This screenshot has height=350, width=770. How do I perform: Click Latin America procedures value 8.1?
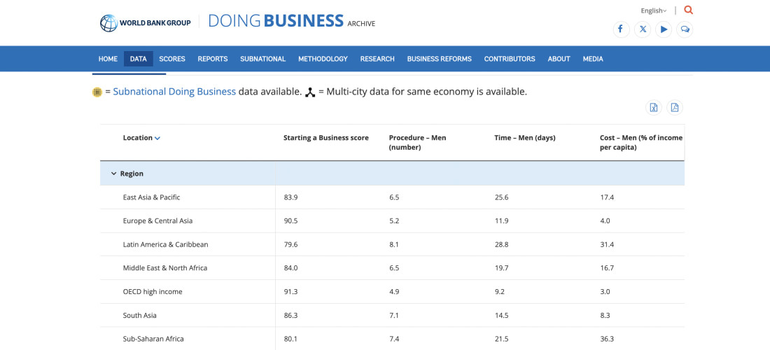394,244
